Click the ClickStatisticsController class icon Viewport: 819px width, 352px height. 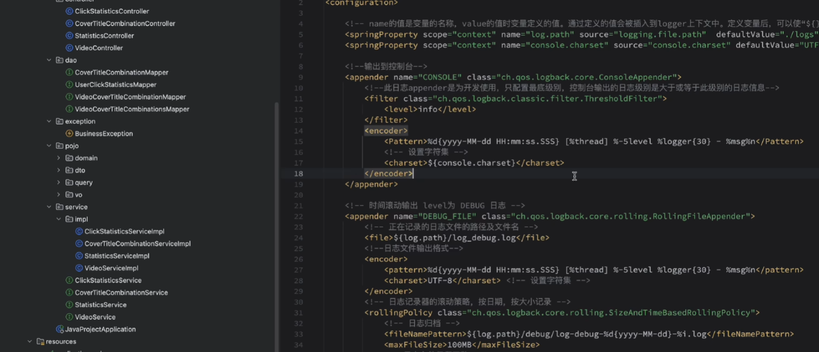(x=69, y=11)
